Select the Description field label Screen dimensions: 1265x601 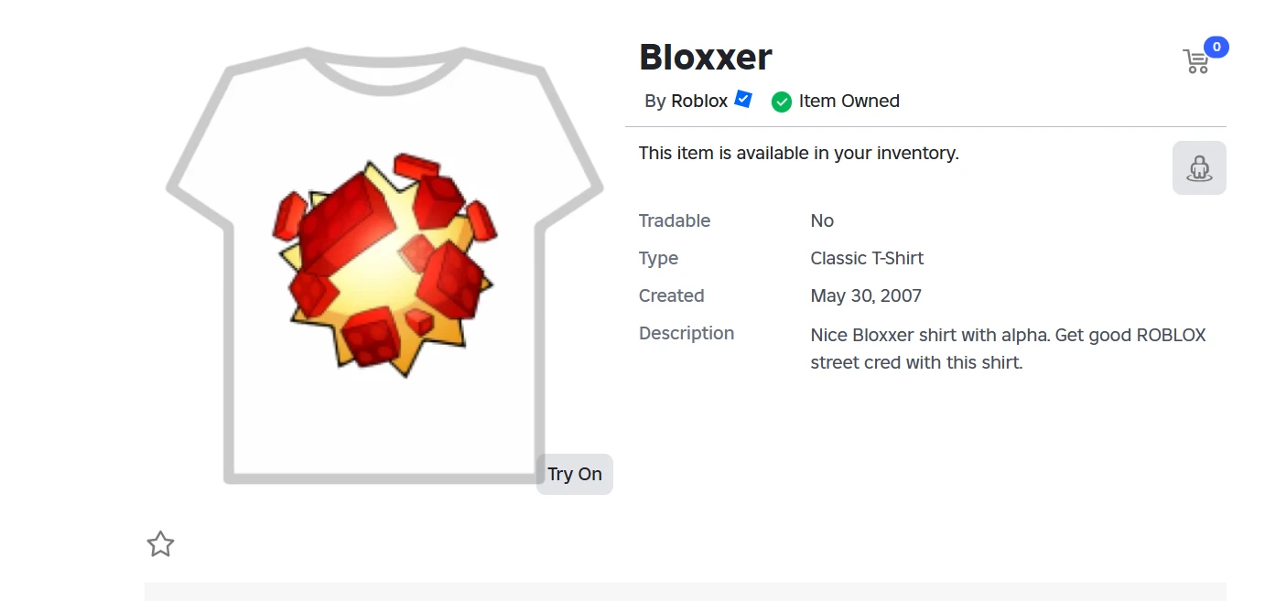tap(686, 333)
